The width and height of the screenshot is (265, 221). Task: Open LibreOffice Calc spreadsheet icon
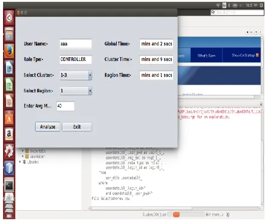pos(9,84)
